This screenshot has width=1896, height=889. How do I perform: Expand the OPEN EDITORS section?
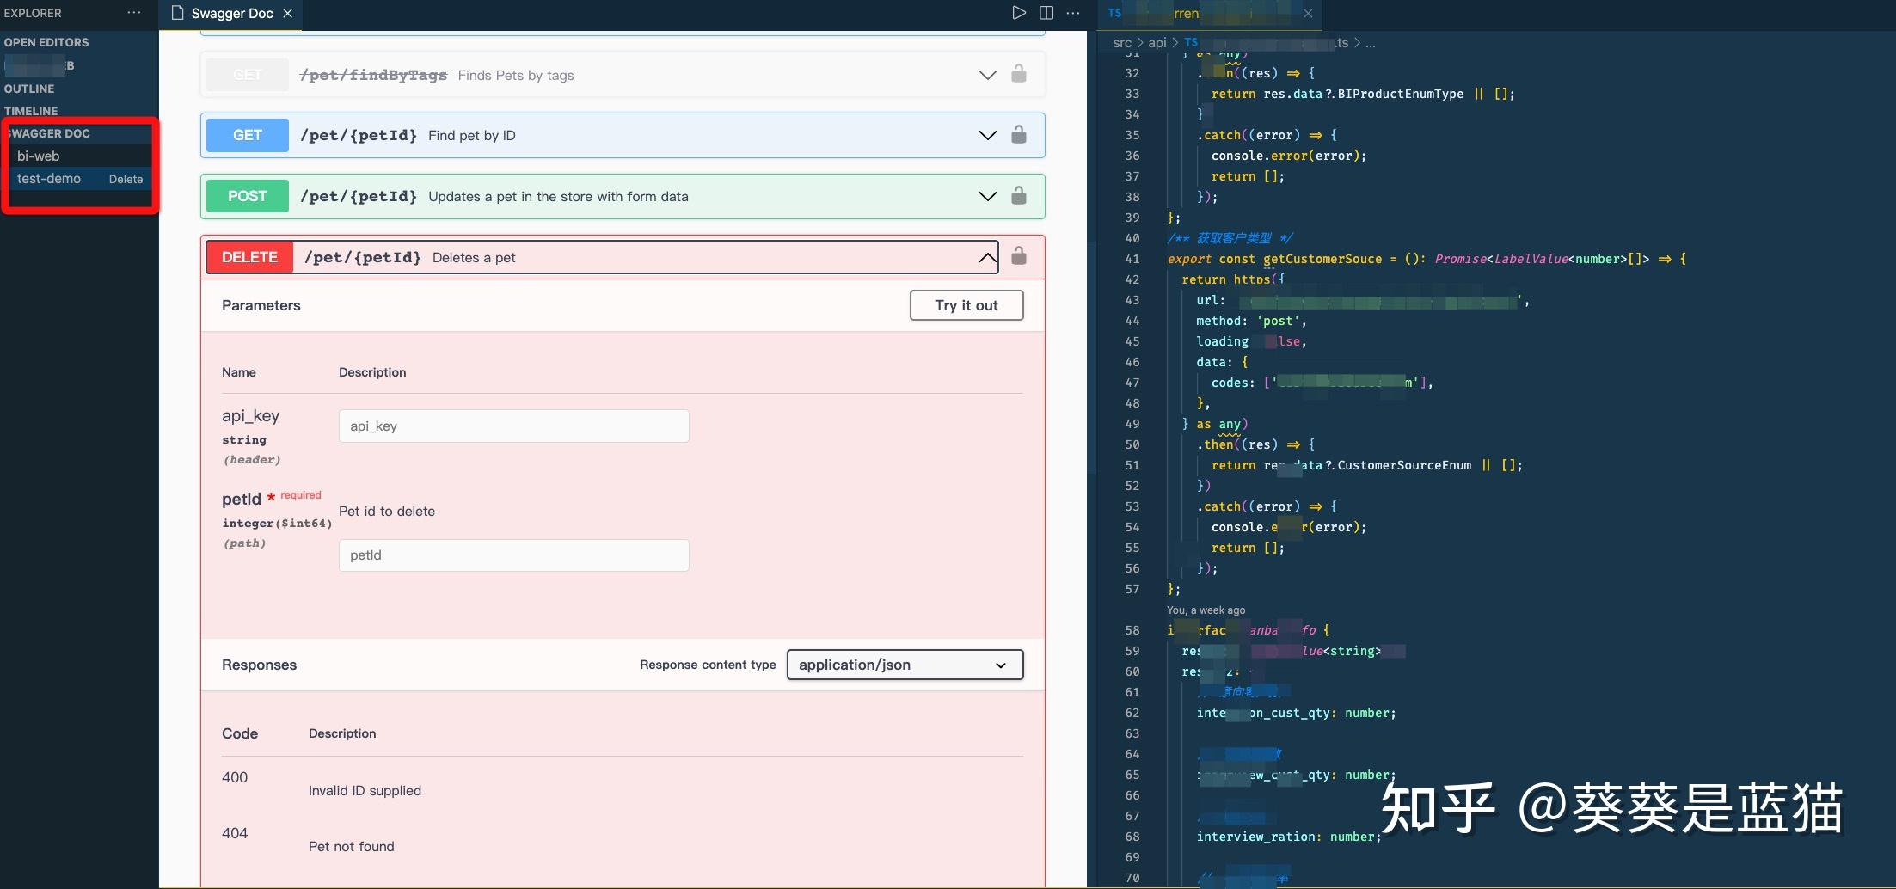pyautogui.click(x=46, y=42)
